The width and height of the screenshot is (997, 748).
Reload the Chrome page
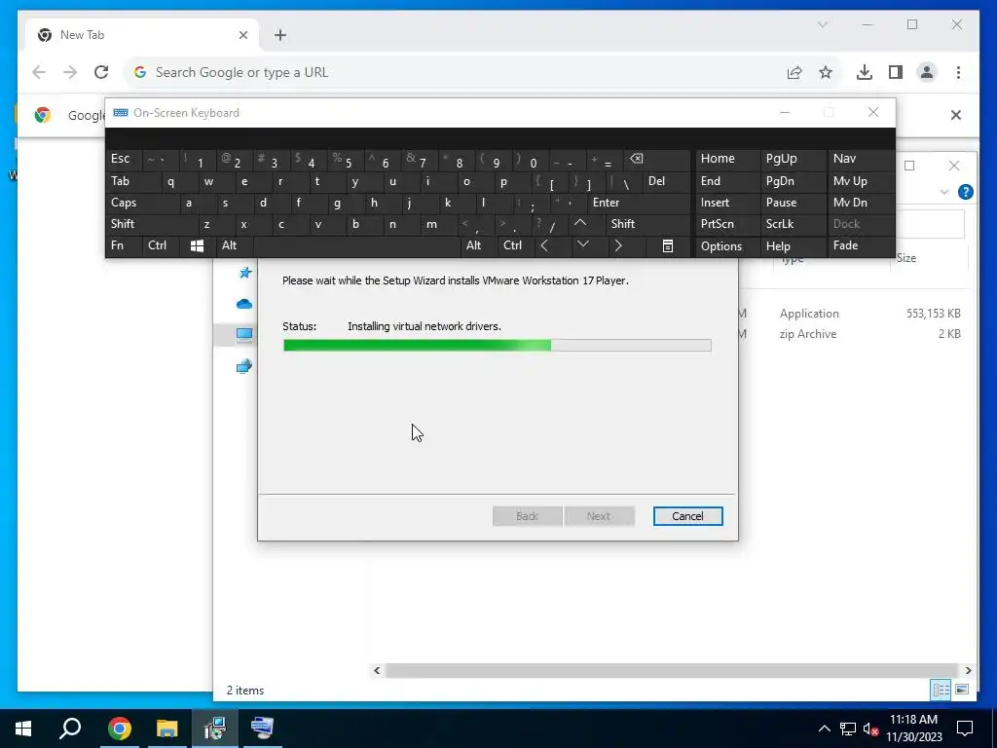101,72
